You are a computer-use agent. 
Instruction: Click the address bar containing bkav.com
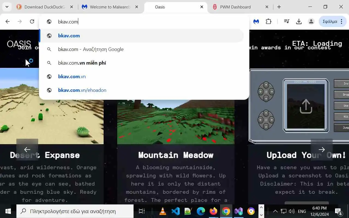[x=144, y=22]
